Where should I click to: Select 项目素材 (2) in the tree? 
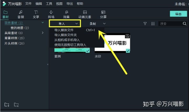(x=14, y=23)
